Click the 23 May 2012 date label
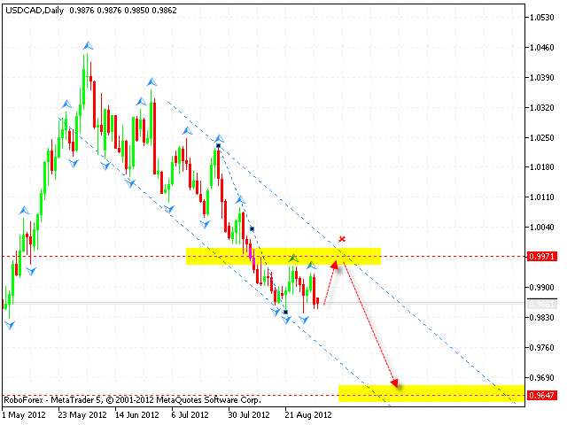The width and height of the screenshot is (567, 425). coord(84,414)
